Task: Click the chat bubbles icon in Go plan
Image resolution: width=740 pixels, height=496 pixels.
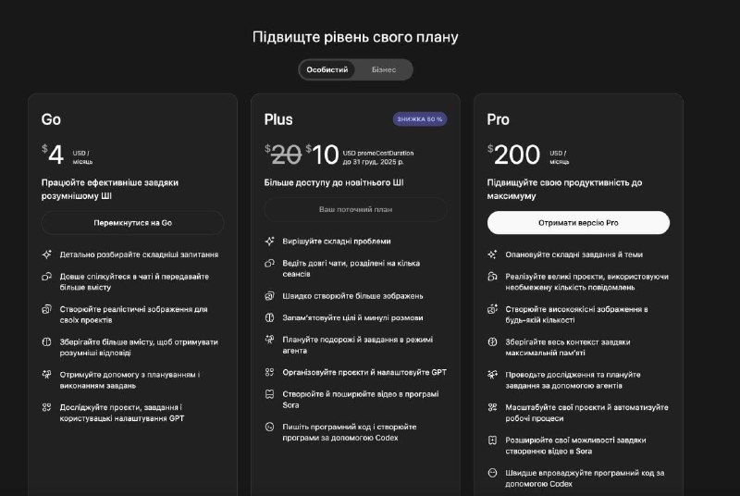Action: 46,277
